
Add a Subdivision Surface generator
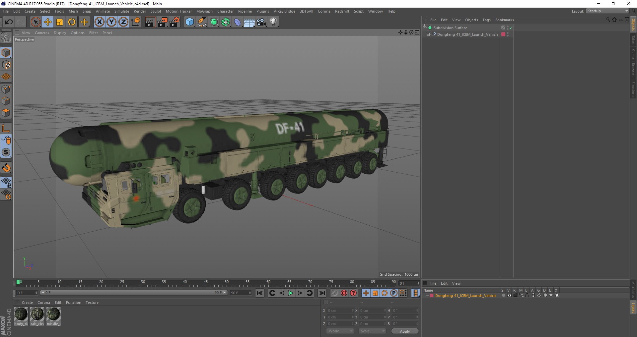(214, 22)
